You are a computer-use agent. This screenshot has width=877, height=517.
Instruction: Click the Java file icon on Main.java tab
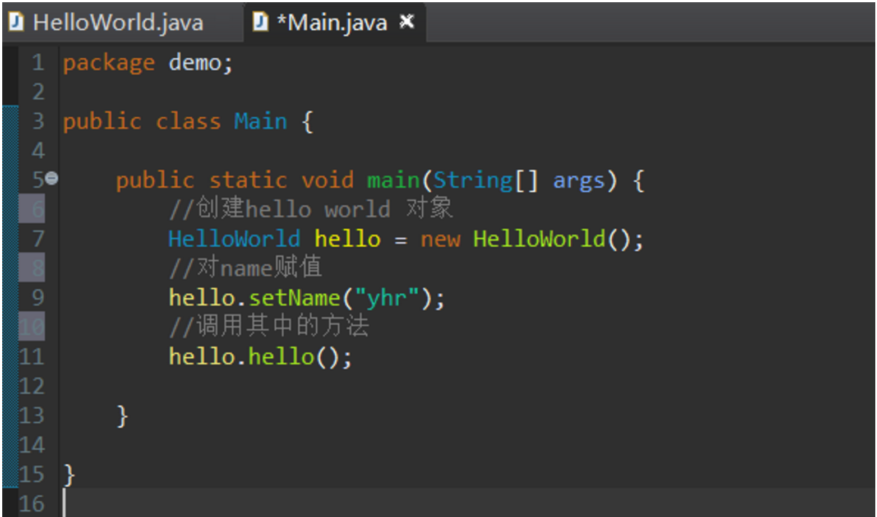(x=260, y=22)
